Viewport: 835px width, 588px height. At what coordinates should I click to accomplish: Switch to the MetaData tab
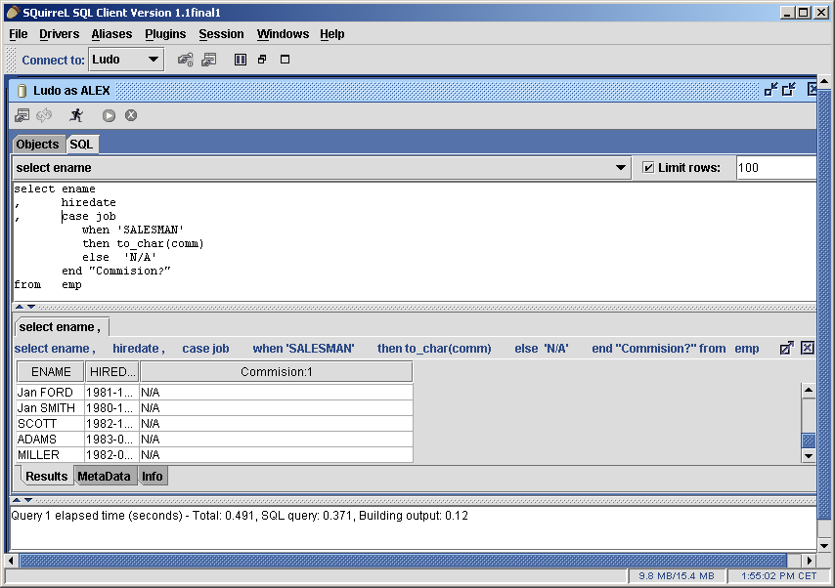coord(104,477)
